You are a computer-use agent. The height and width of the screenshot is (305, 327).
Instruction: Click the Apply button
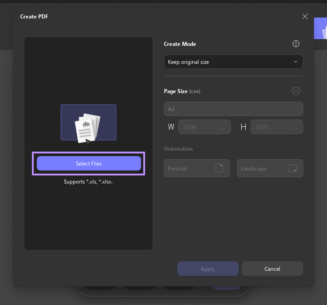208,269
